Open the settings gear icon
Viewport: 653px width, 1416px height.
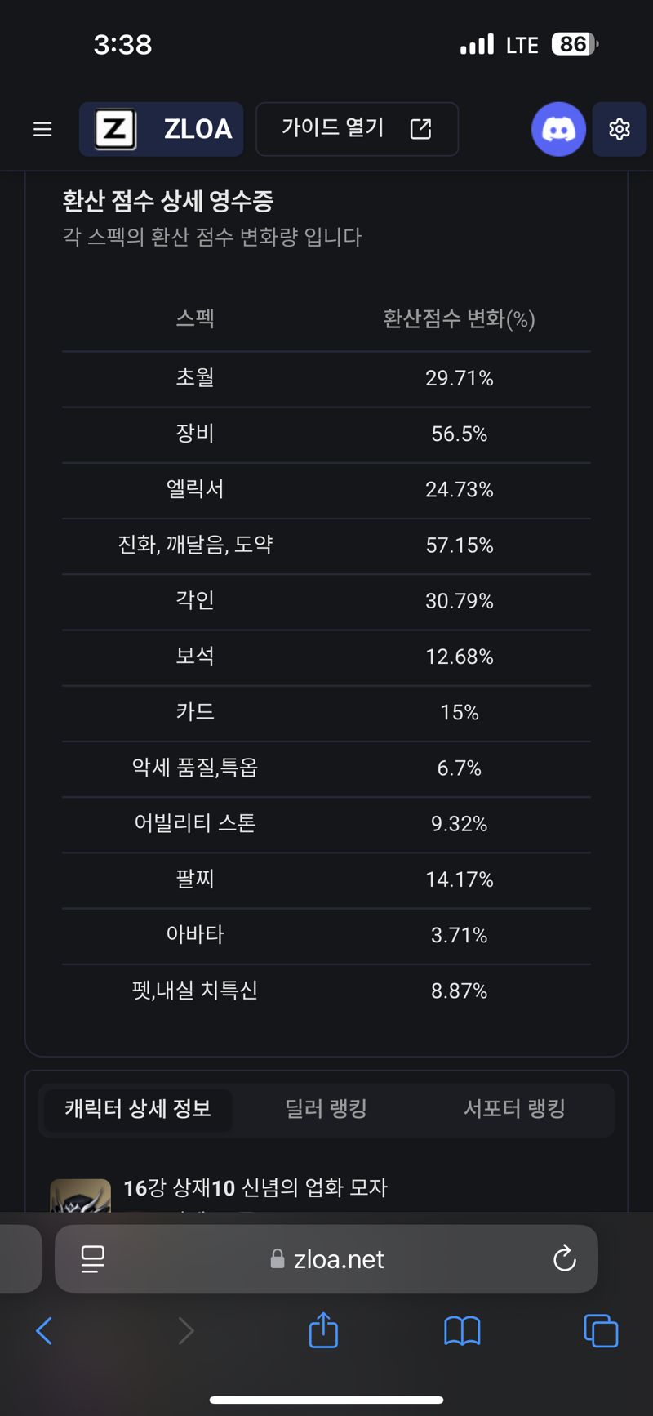click(x=620, y=129)
